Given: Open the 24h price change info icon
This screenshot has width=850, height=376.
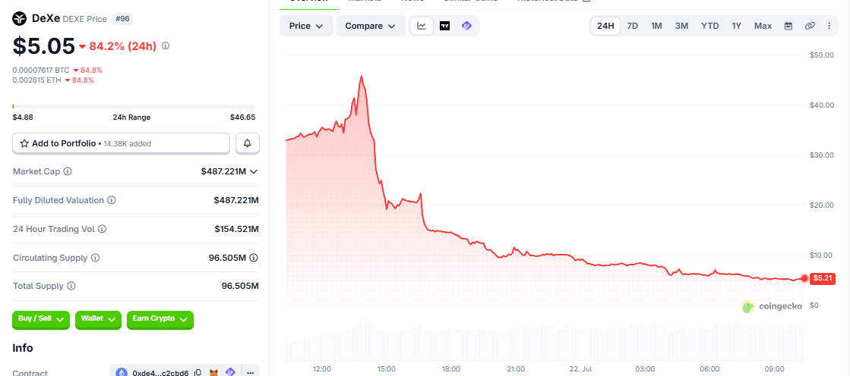Looking at the screenshot, I should 166,46.
